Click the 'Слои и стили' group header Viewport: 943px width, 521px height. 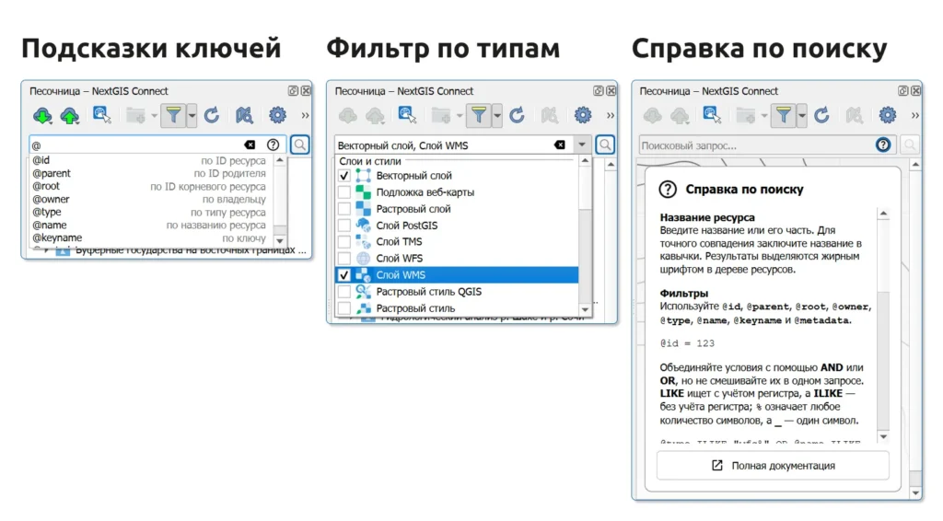[370, 161]
